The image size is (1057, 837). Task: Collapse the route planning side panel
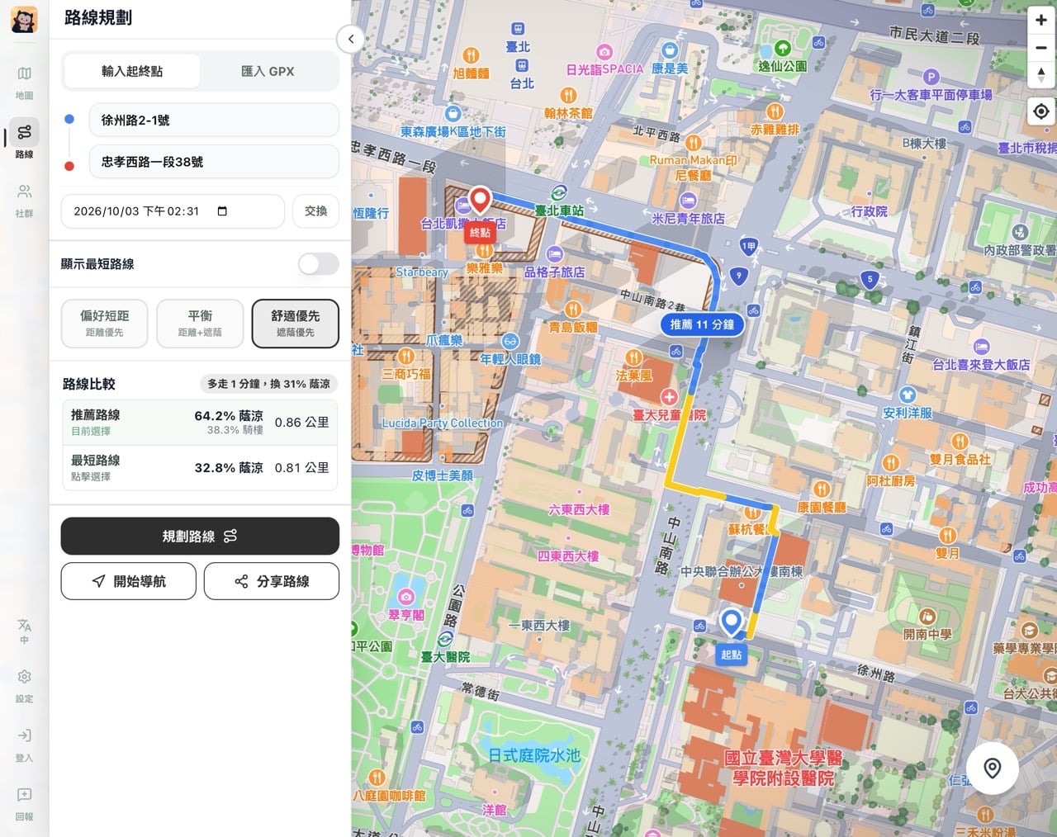(351, 39)
